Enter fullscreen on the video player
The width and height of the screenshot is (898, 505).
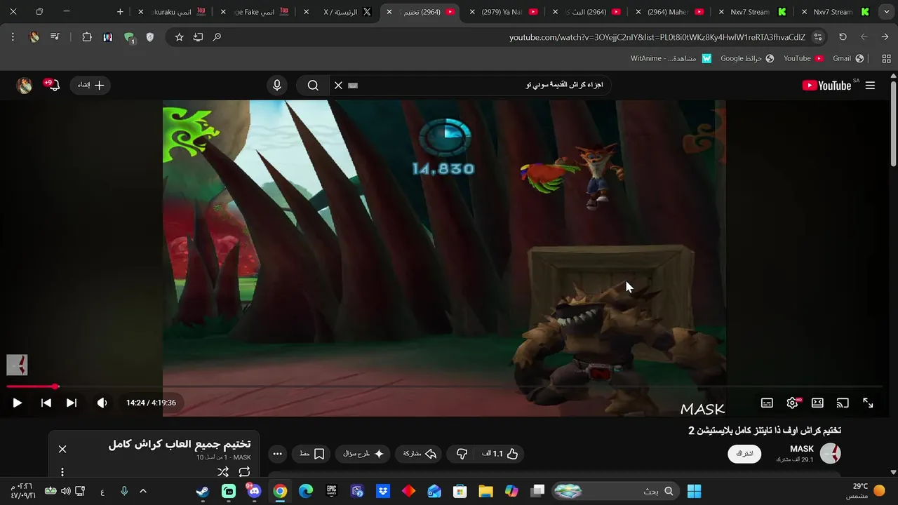(868, 403)
